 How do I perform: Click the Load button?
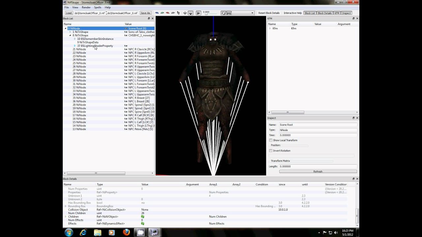[x=69, y=13]
